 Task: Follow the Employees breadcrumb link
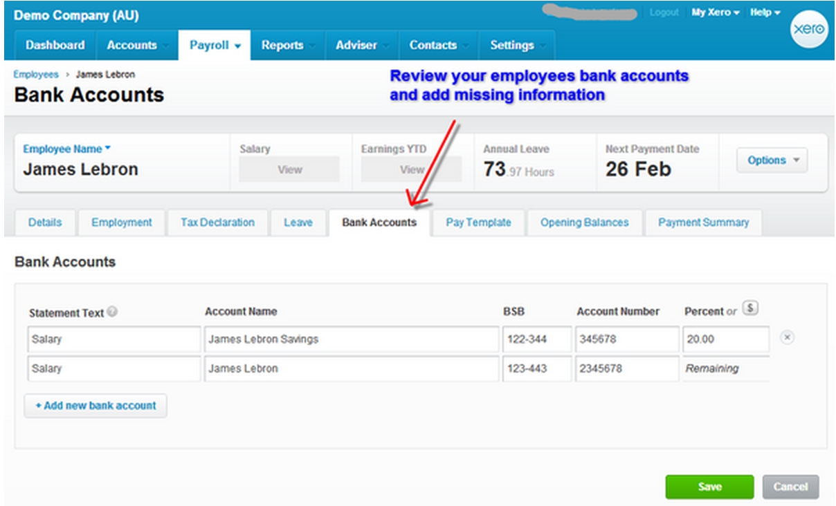[36, 75]
